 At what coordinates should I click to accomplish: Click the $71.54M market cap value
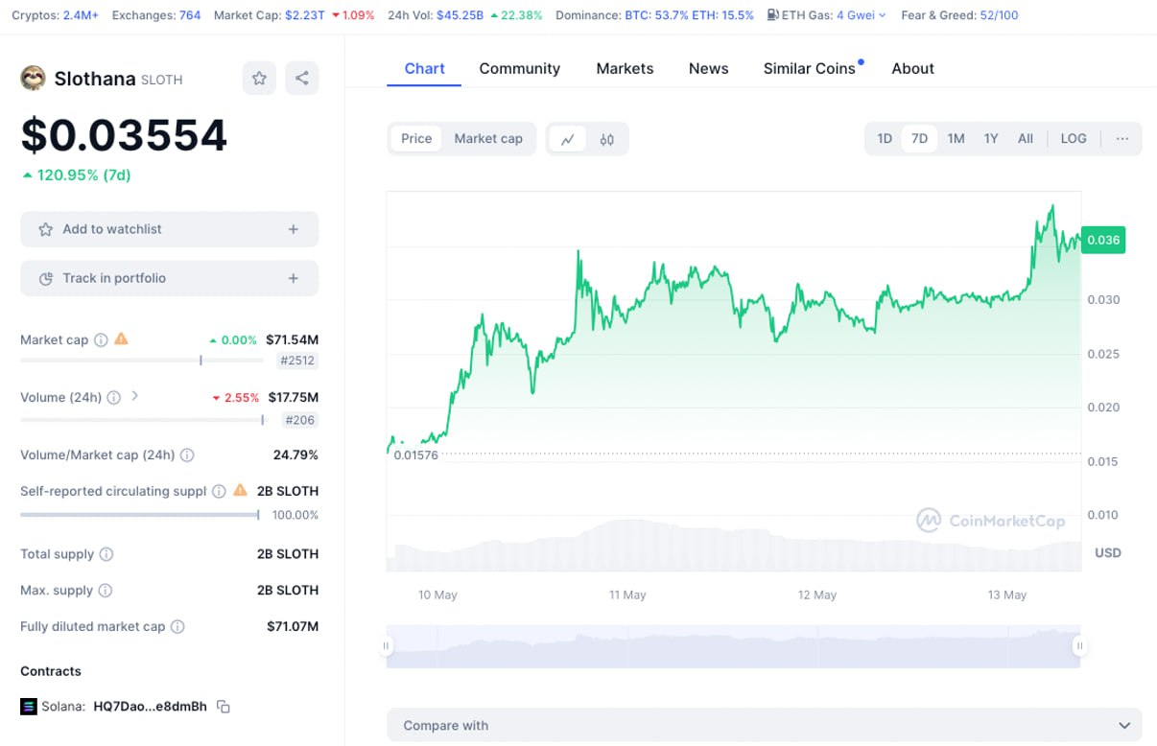click(x=293, y=339)
